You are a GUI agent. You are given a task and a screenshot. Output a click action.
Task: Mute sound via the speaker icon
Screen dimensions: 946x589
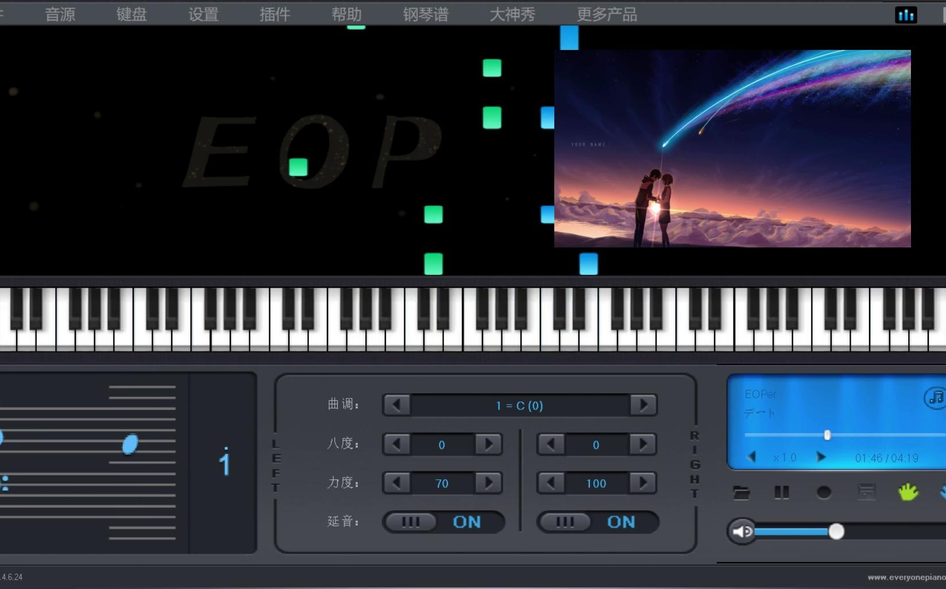pyautogui.click(x=742, y=531)
